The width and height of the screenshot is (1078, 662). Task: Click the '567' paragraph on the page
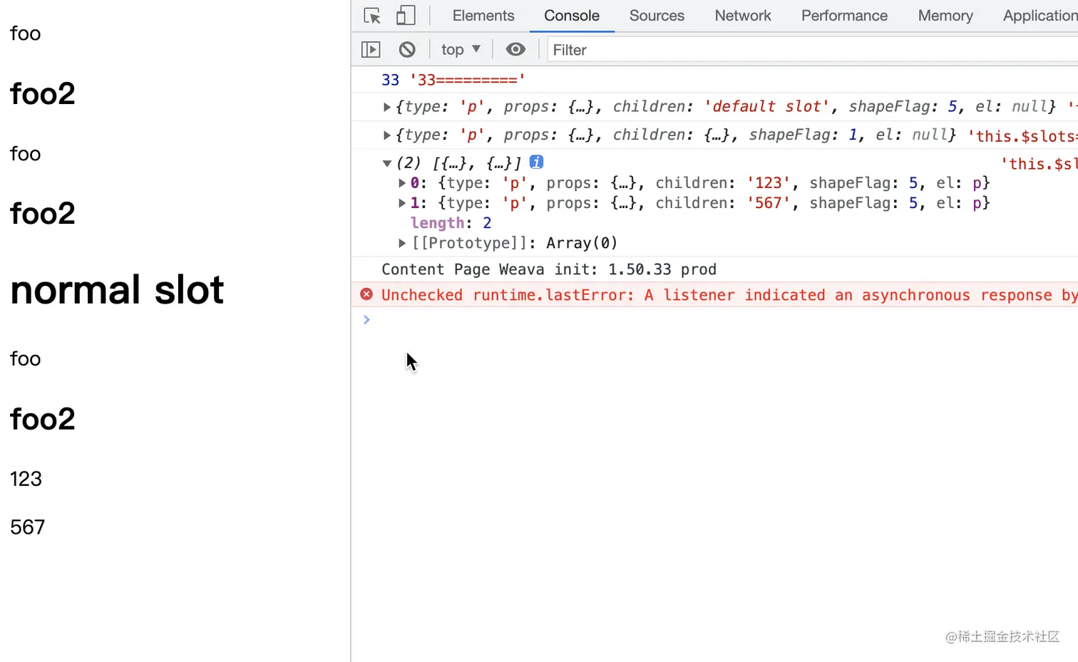pyautogui.click(x=27, y=527)
